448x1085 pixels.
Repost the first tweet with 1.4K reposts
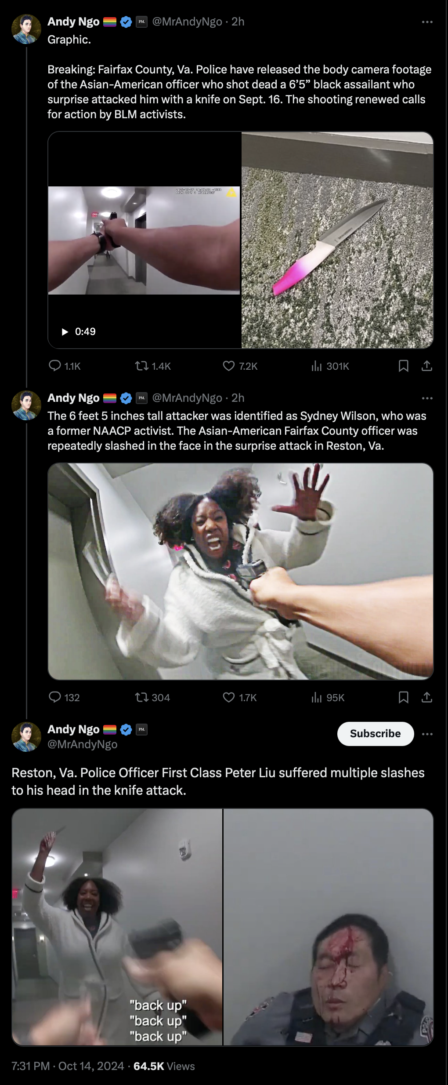click(x=142, y=366)
